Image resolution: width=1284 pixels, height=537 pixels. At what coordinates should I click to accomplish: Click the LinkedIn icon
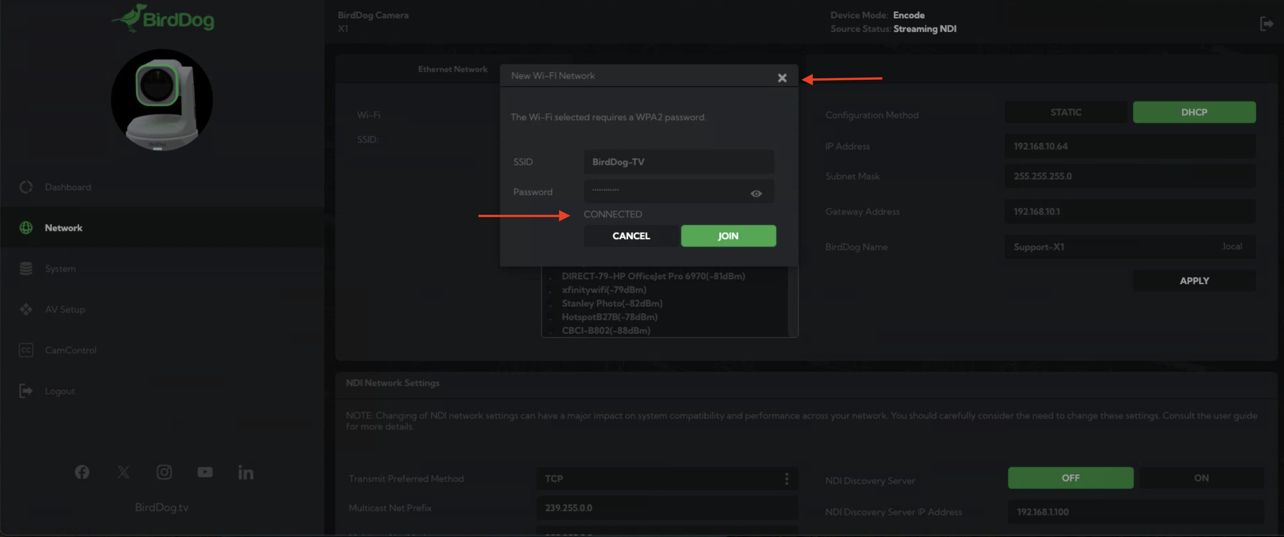(x=246, y=472)
